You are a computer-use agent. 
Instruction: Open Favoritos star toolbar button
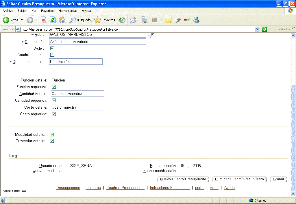tap(104, 20)
